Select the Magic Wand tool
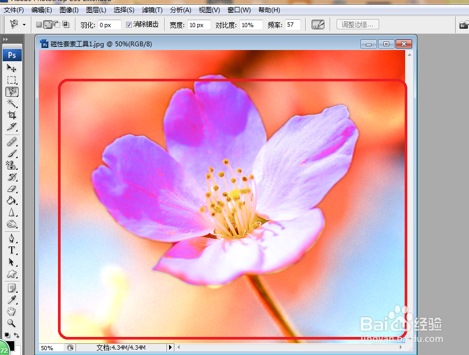Viewport: 469px width, 355px height. [12, 103]
